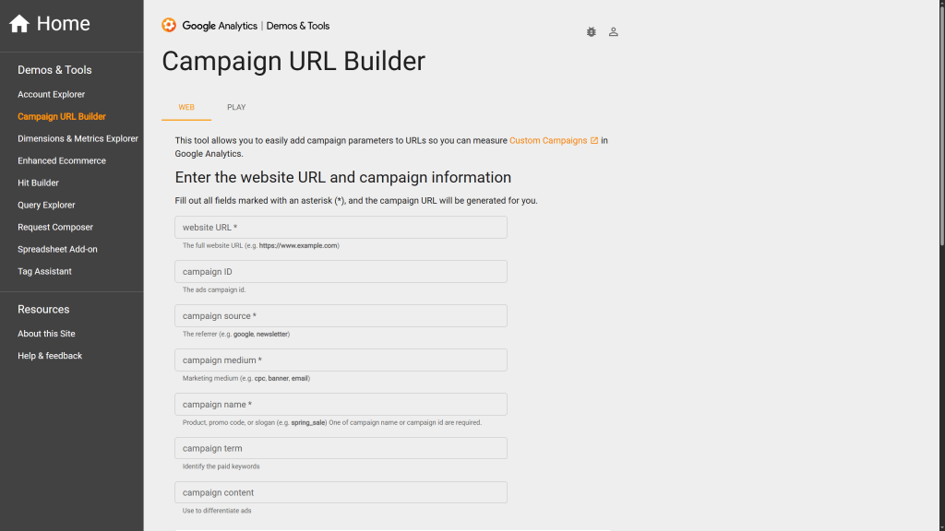The height and width of the screenshot is (531, 945).
Task: Open Account Explorer in the sidebar
Action: [52, 95]
